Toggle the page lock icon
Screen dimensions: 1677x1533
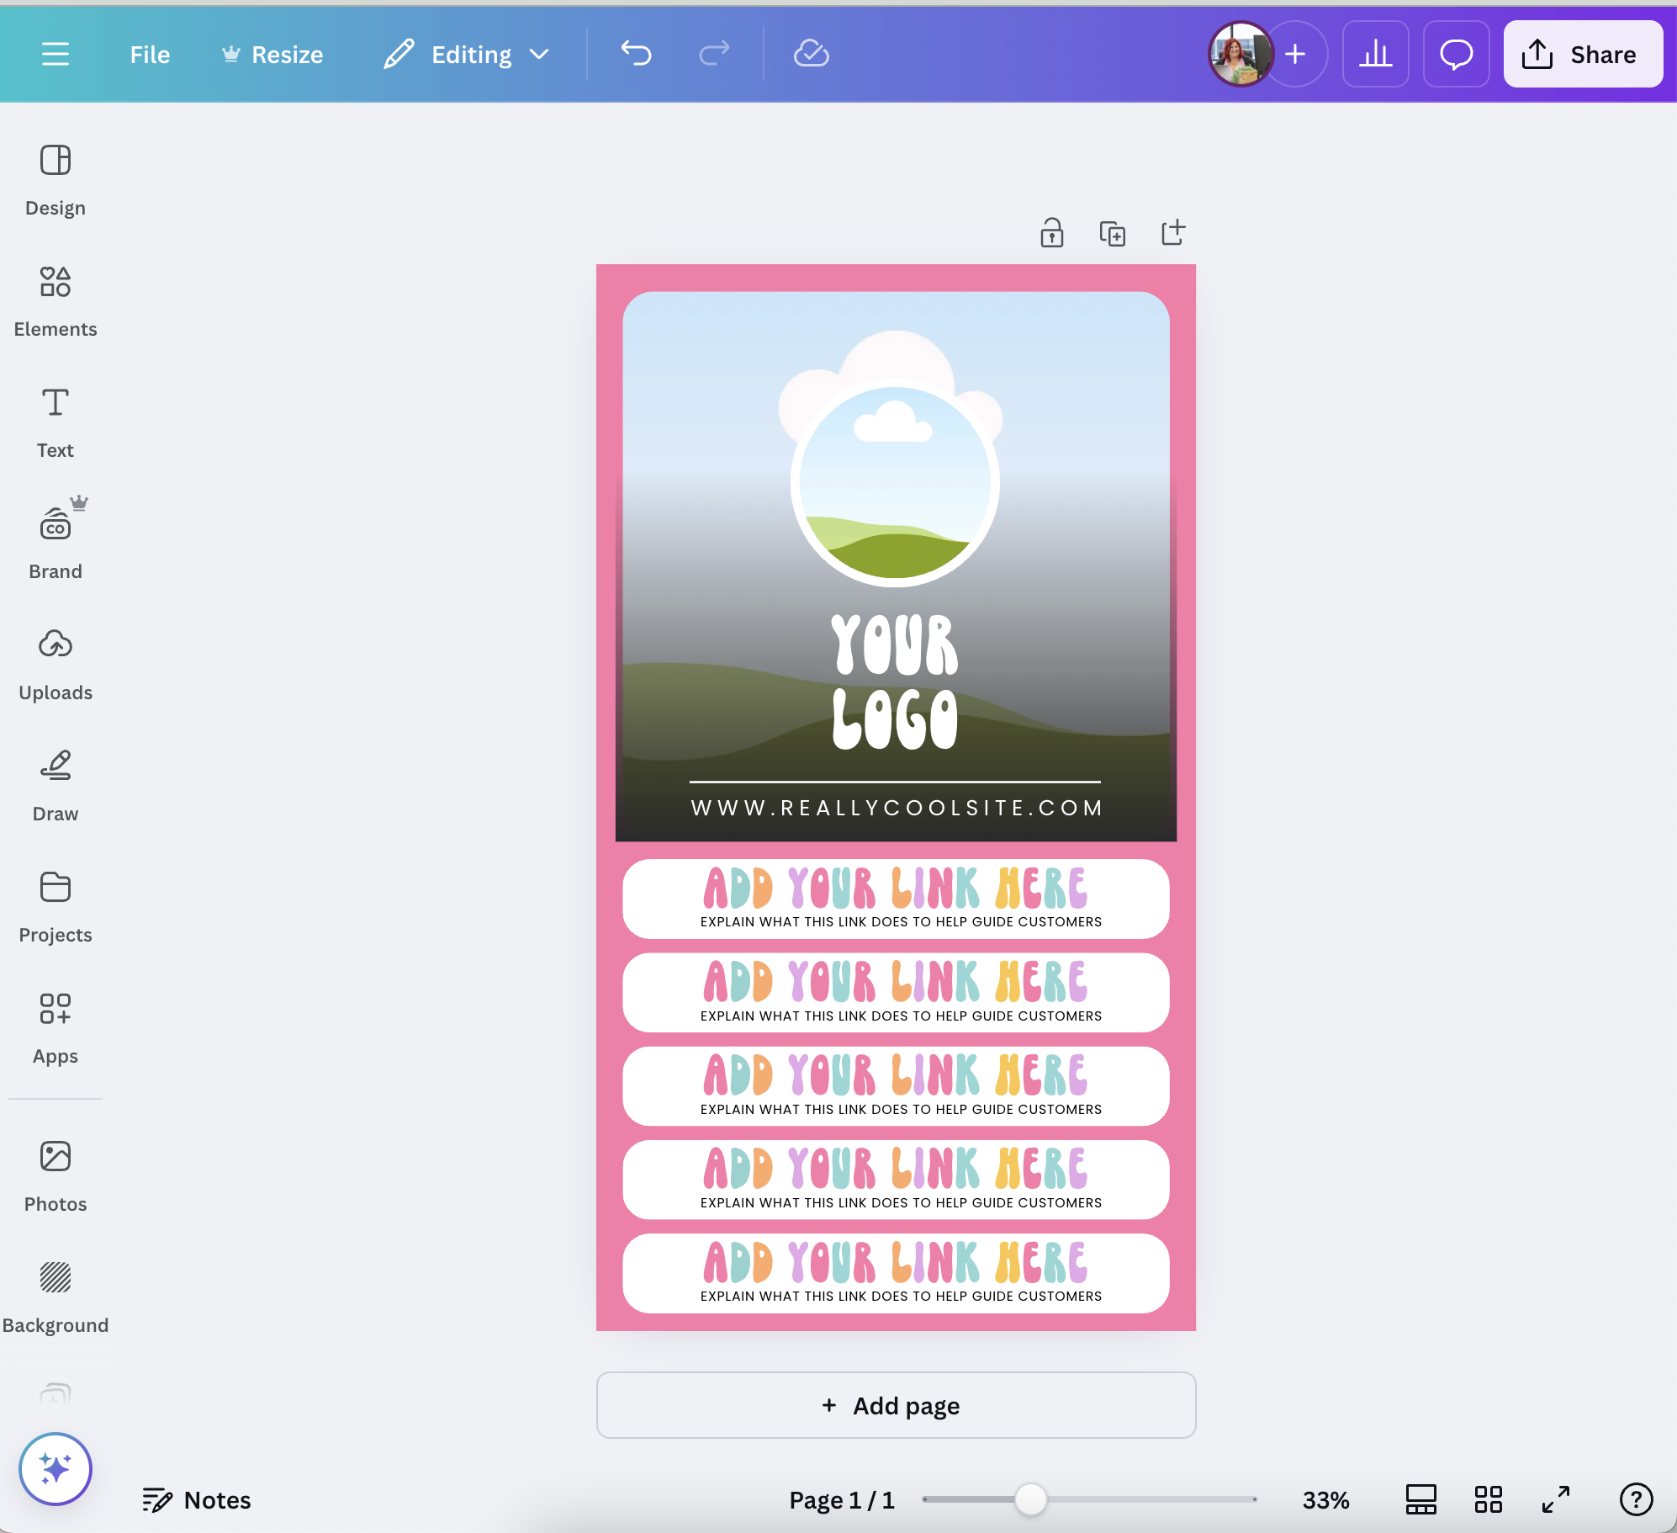pyautogui.click(x=1051, y=233)
